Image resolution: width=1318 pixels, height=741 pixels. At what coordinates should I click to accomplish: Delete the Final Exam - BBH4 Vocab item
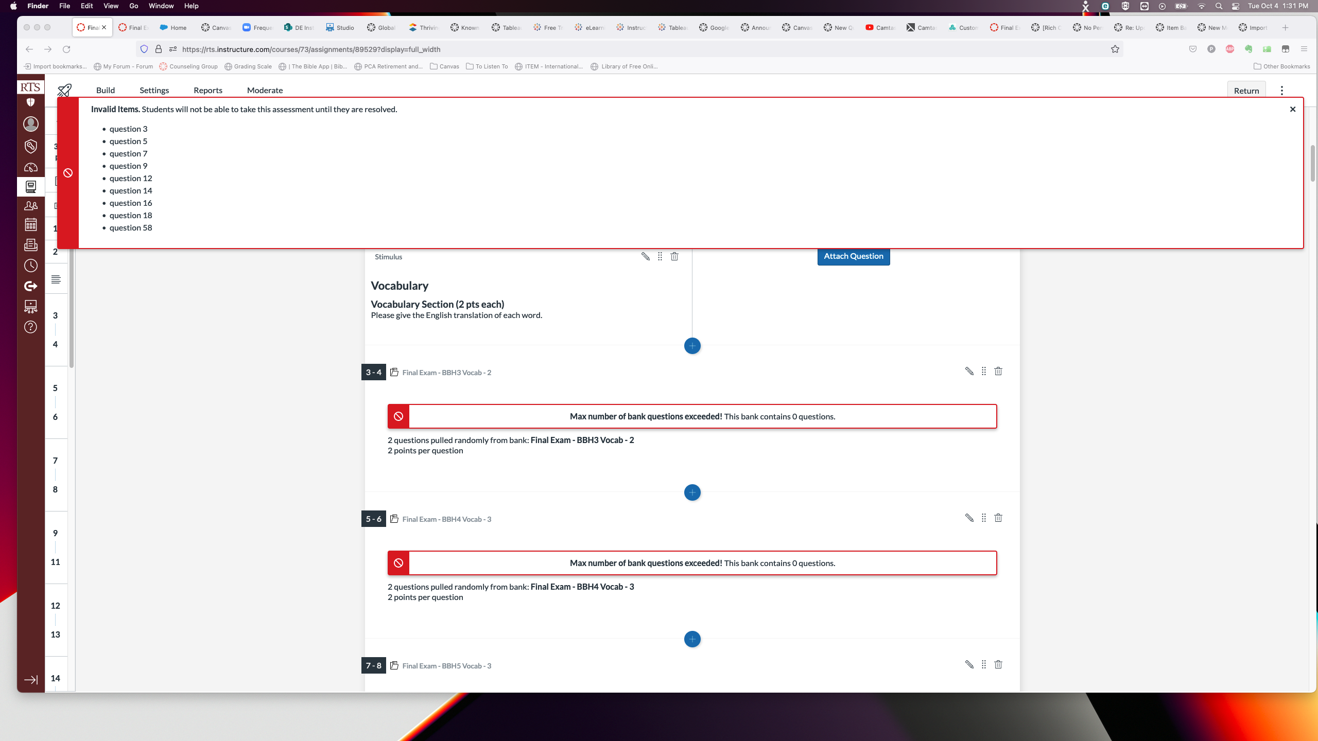tap(998, 518)
